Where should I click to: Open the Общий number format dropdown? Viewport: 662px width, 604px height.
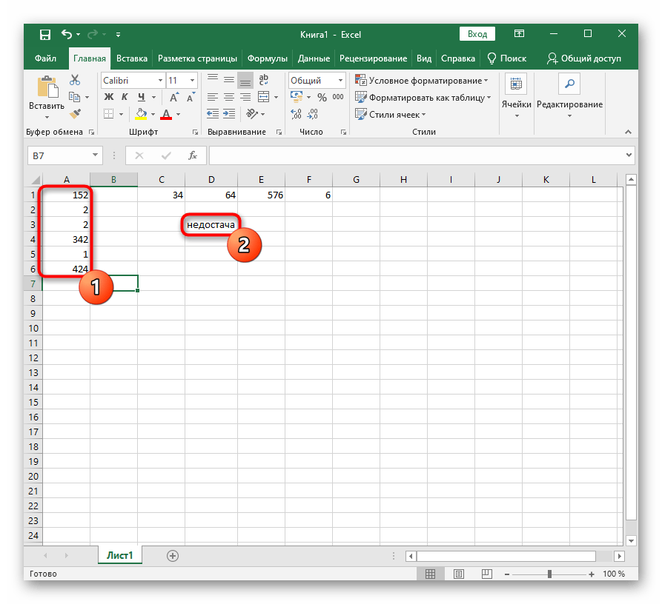point(340,81)
